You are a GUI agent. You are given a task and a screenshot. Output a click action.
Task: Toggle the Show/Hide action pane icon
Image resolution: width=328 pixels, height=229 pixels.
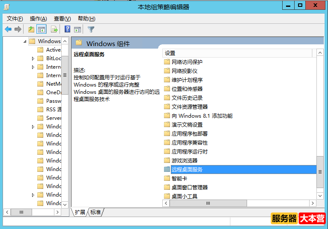78,29
